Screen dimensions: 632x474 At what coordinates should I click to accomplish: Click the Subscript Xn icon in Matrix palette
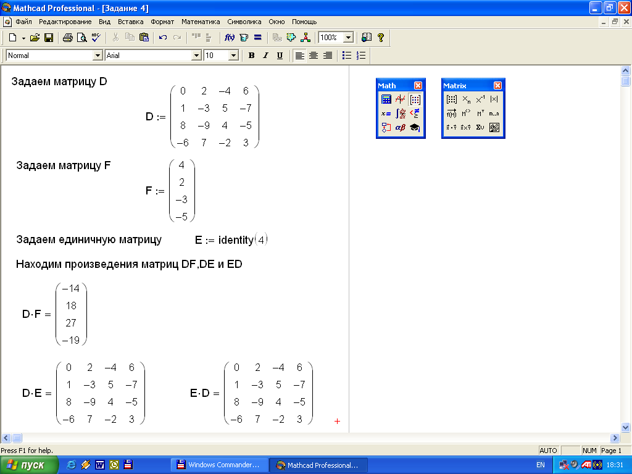pos(466,99)
